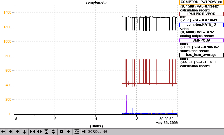Click the 1000 y-axis label

(x=8, y=42)
